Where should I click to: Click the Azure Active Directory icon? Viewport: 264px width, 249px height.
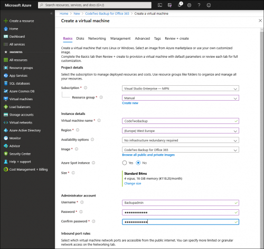[6, 130]
